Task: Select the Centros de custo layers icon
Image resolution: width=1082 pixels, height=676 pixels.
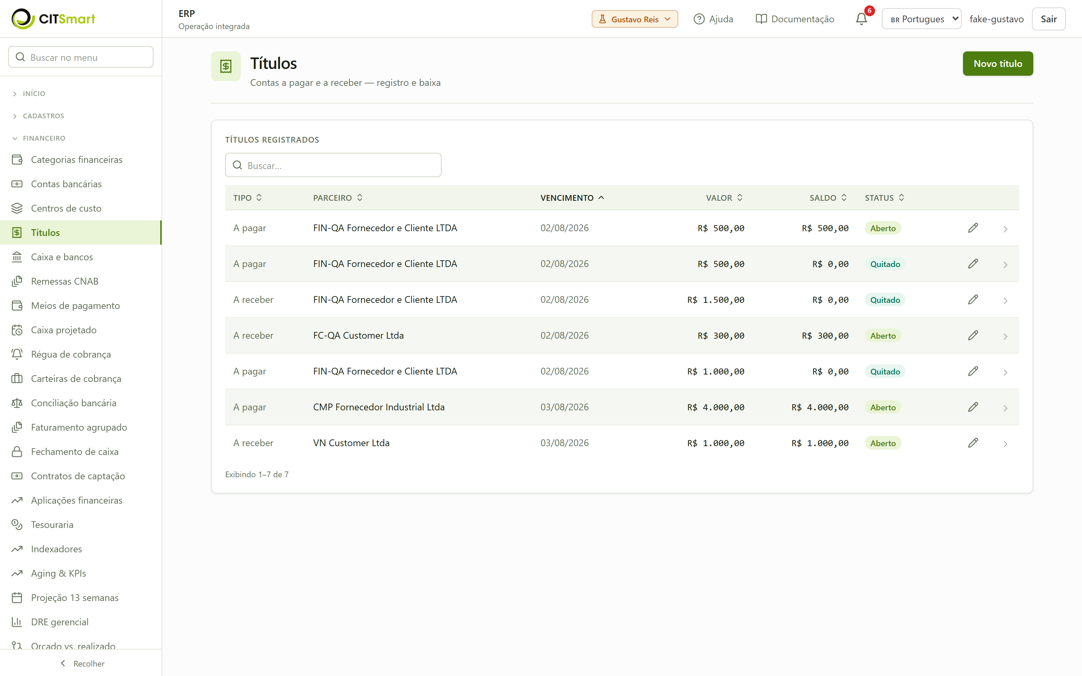Action: (17, 208)
